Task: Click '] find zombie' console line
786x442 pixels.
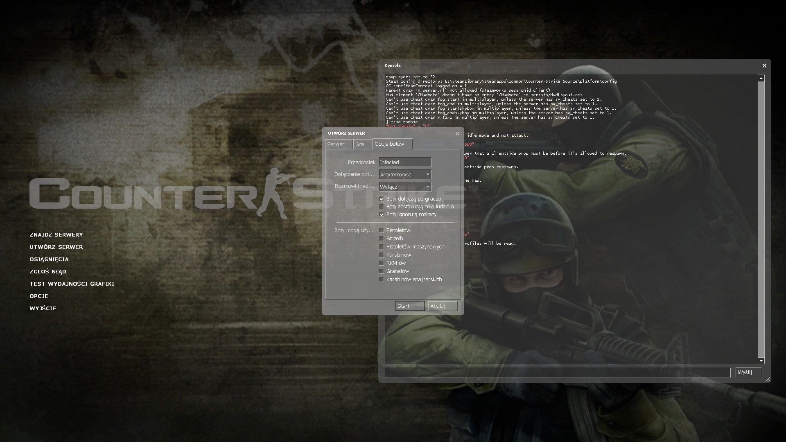Action: coord(402,122)
